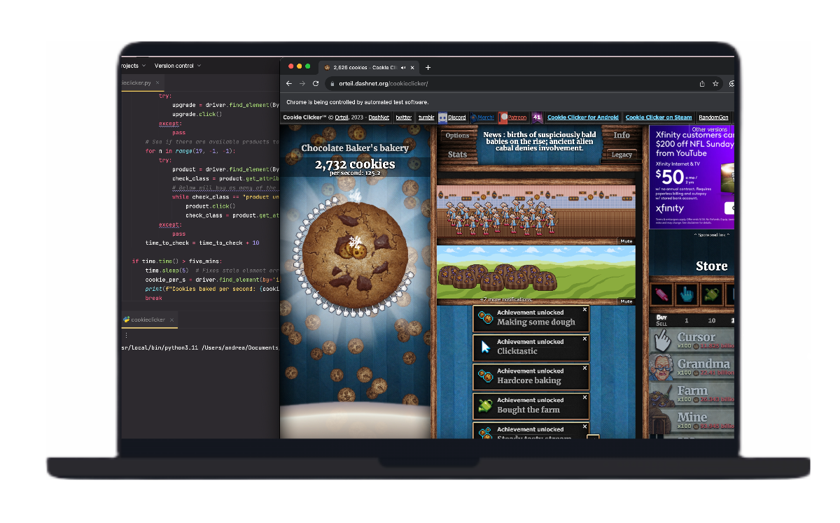Click the '+7 more notifications' text

tap(507, 301)
